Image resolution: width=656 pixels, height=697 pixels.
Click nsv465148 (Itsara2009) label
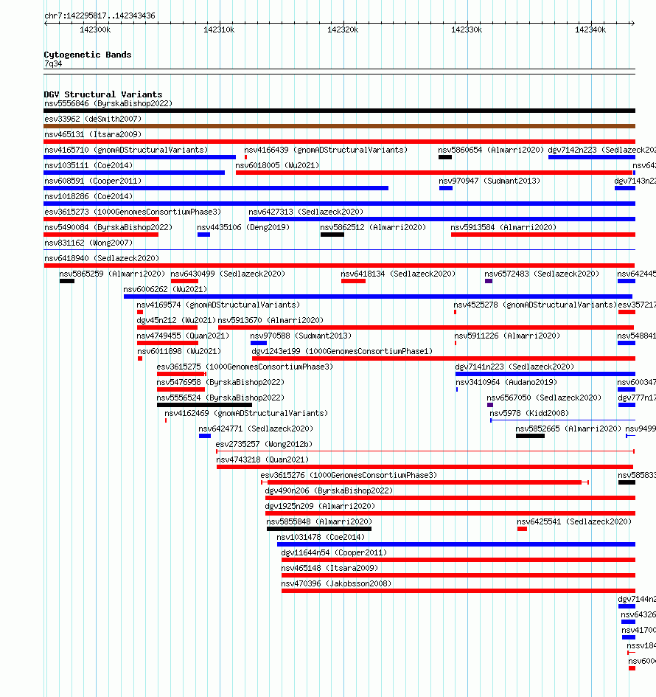pos(329,569)
